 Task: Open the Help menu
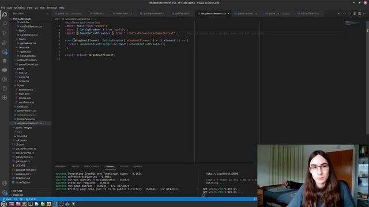62,7
